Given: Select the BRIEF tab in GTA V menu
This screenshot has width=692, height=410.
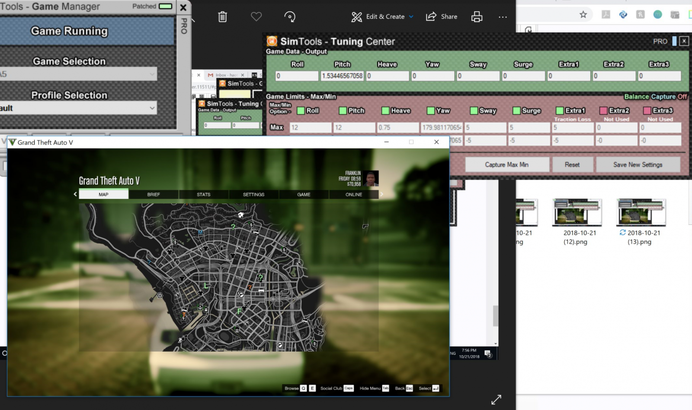Looking at the screenshot, I should (154, 195).
